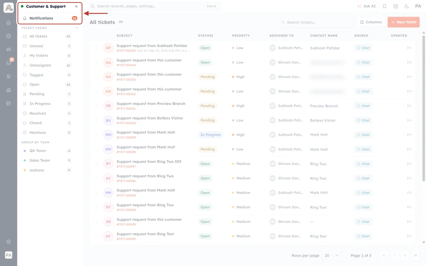
Task: Collapse the Customer & Support sidebar
Action: coord(76,6)
